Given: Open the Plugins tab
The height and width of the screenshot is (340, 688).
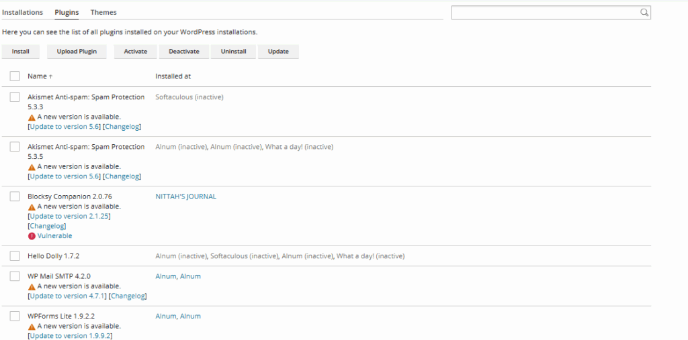Looking at the screenshot, I should [67, 12].
